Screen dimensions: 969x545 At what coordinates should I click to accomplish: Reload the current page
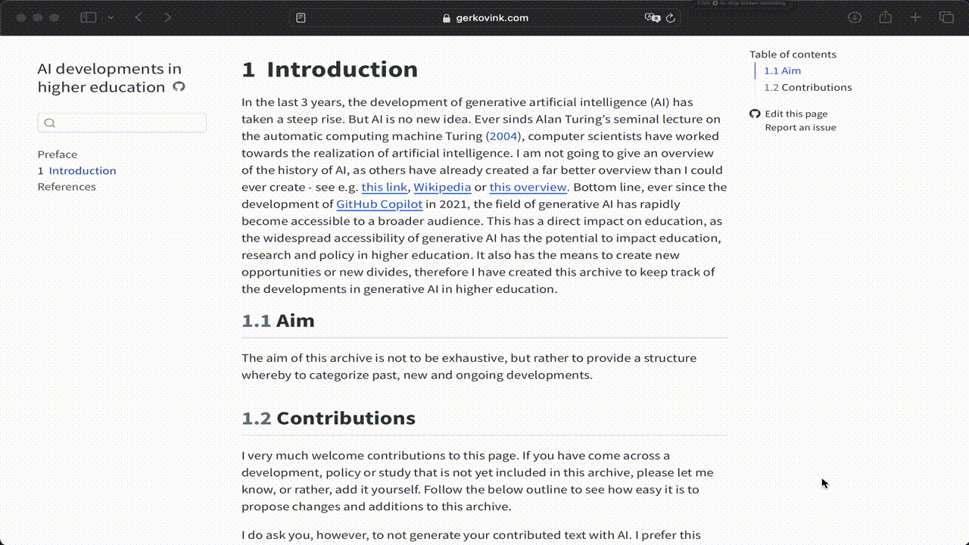click(x=670, y=17)
